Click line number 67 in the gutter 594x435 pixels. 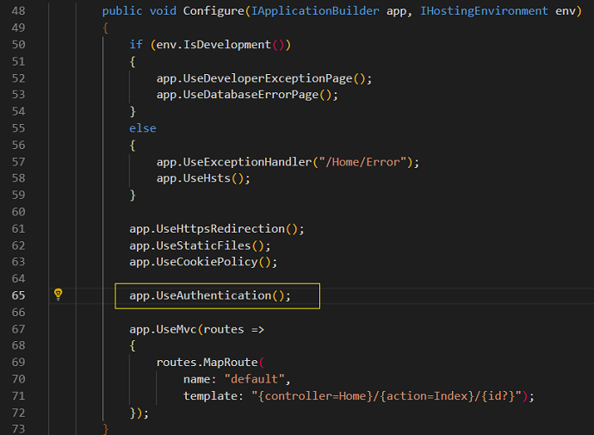tap(19, 329)
